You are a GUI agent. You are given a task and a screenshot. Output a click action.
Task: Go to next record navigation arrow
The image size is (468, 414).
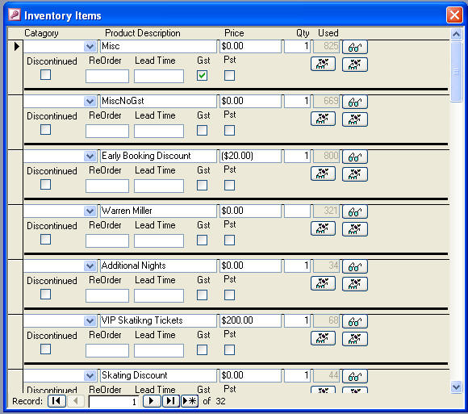[152, 401]
